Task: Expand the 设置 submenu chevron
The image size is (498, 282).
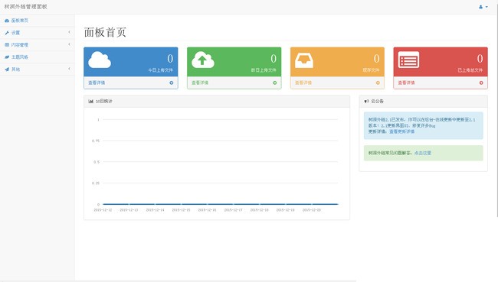Action: click(69, 32)
